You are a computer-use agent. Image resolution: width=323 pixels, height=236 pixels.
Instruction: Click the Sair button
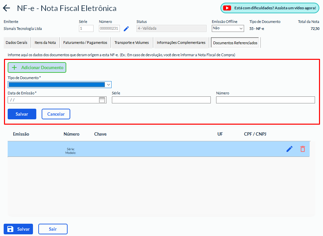53,229
